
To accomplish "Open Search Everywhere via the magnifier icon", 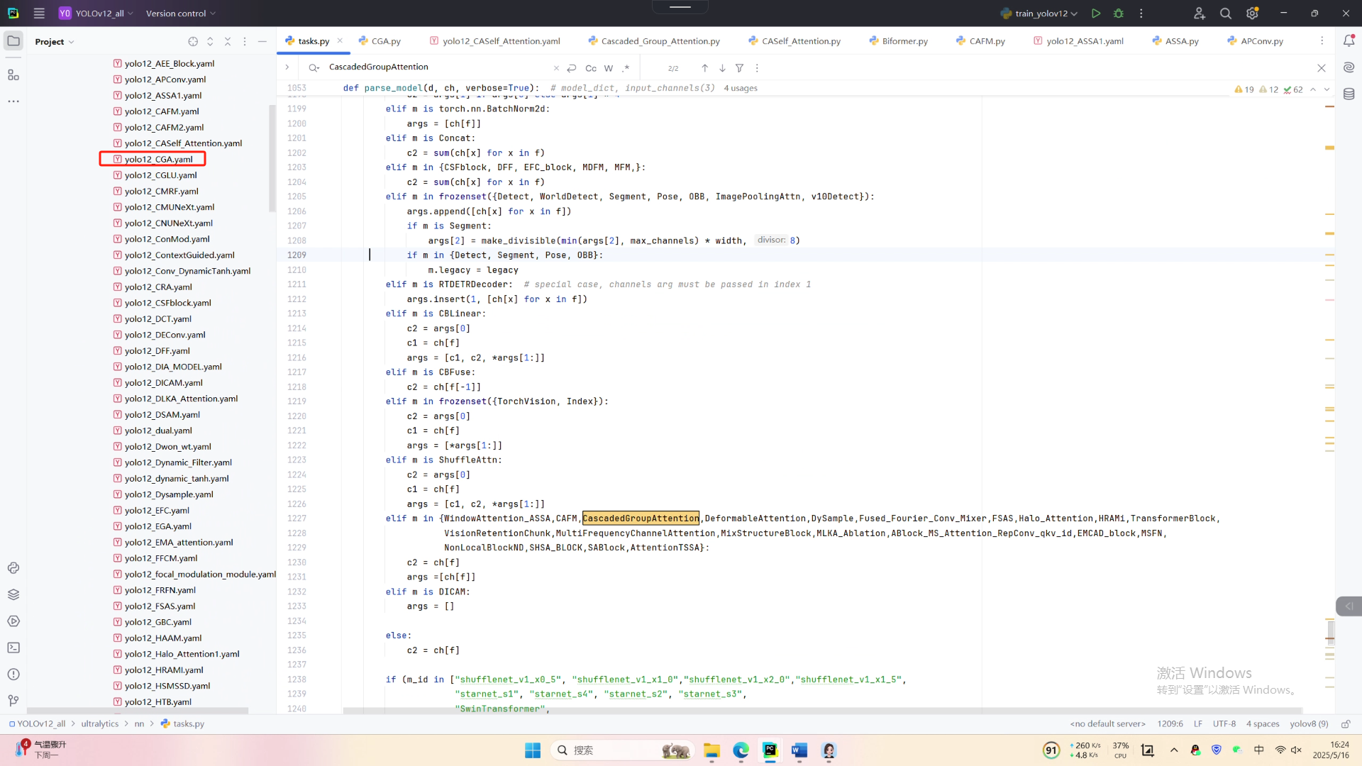I will (x=1225, y=13).
